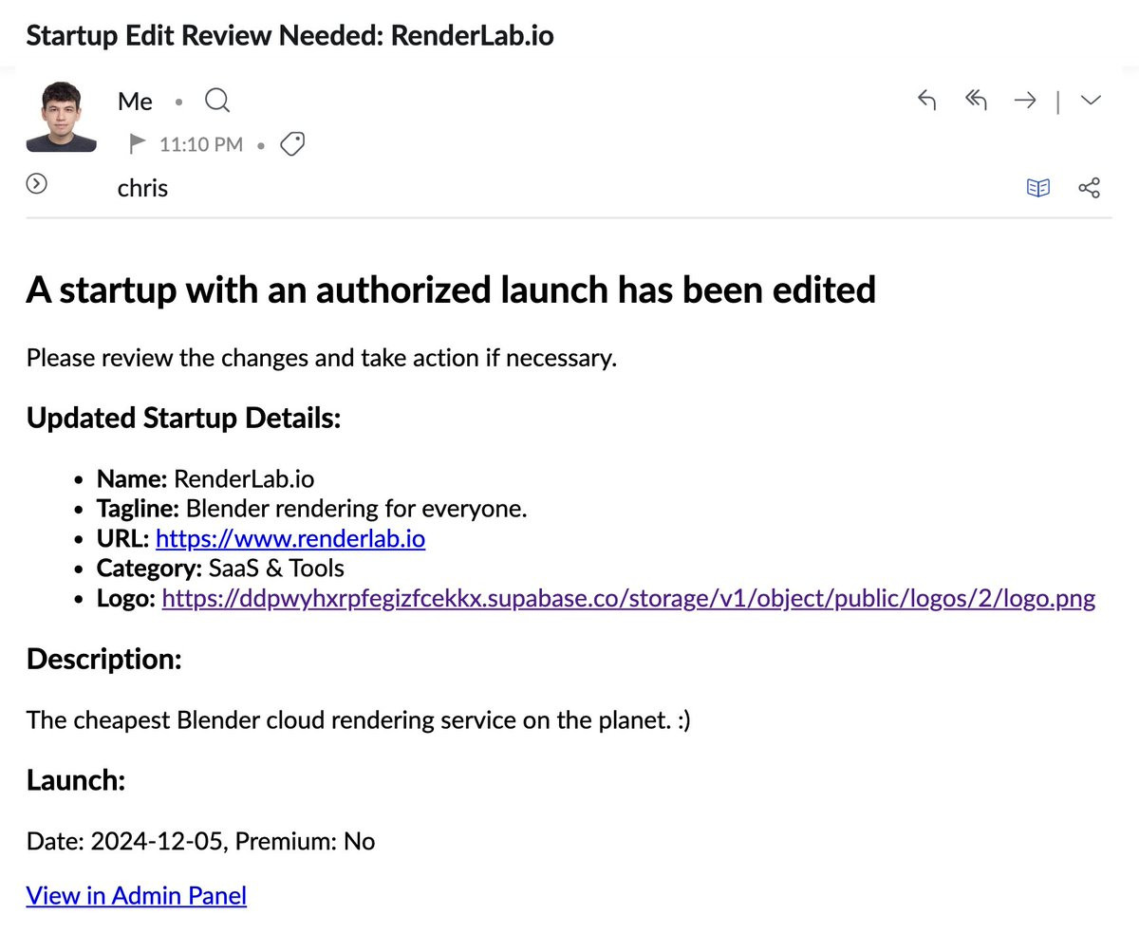Image resolution: width=1139 pixels, height=933 pixels.
Task: Click the Reply All double-arrow icon
Action: (976, 101)
